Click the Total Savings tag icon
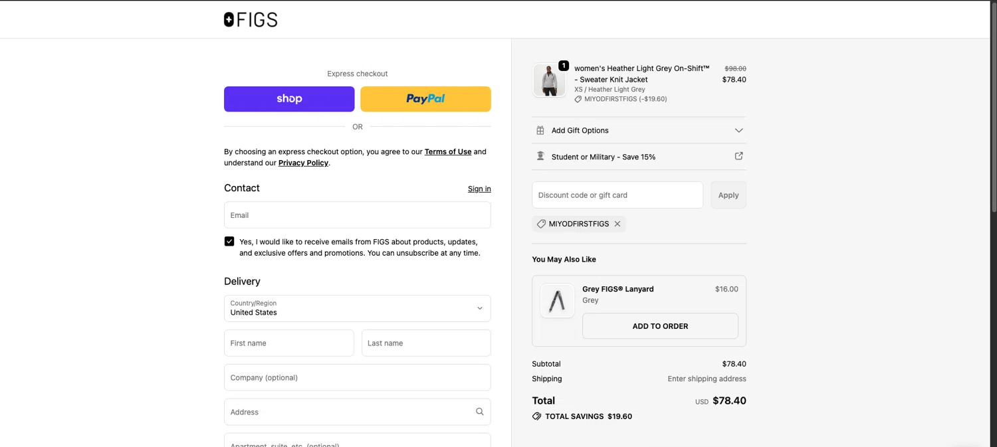The image size is (997, 447). (536, 416)
